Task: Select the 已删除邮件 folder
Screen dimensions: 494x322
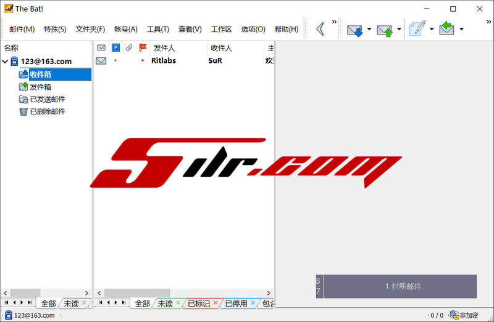Action: [47, 111]
